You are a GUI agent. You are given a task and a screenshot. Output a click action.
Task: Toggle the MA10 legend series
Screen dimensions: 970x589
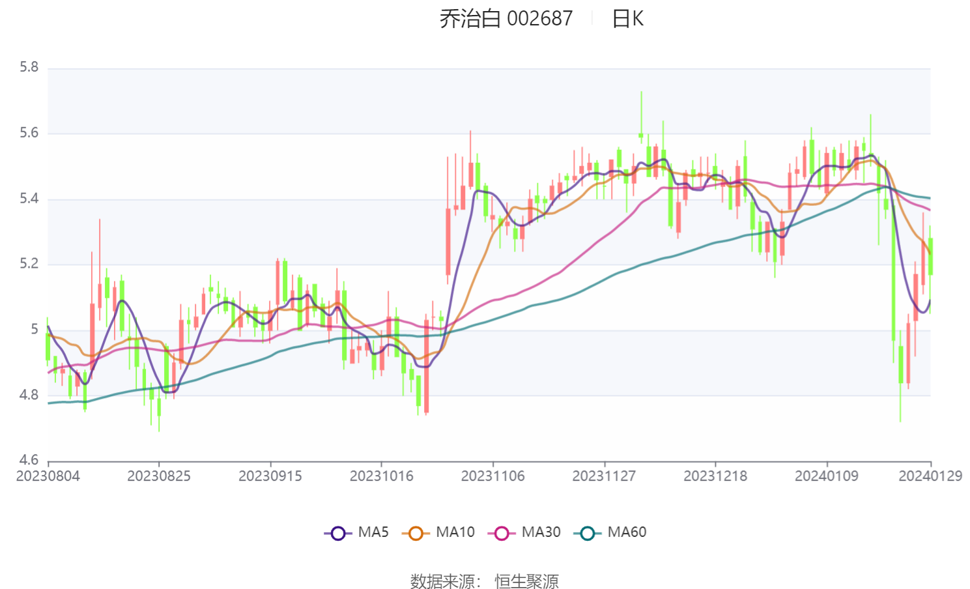[438, 532]
